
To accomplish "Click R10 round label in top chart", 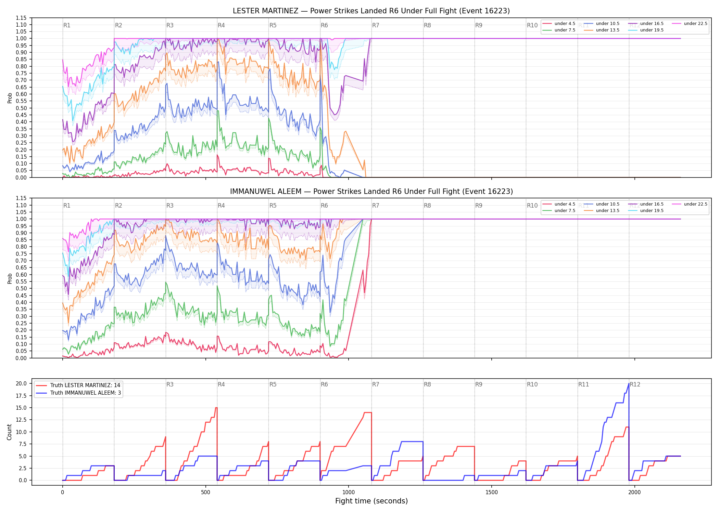I will pyautogui.click(x=532, y=25).
